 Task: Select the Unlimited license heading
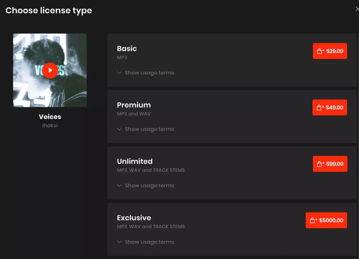pyautogui.click(x=135, y=161)
